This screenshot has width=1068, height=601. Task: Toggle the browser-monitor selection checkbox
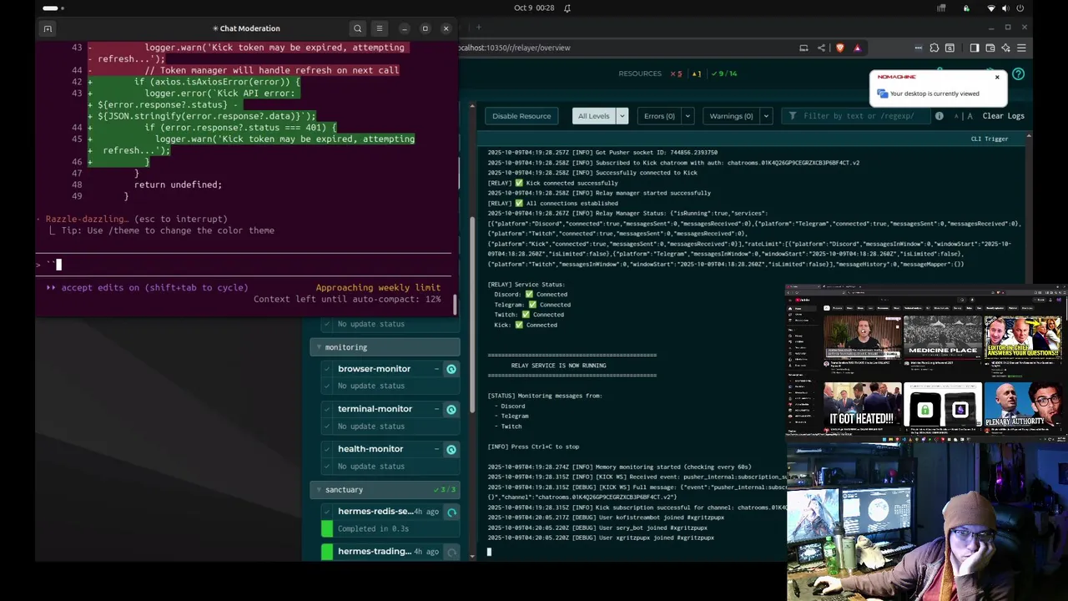[x=327, y=369]
